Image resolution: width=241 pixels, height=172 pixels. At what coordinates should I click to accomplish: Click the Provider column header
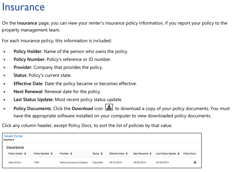(64, 154)
